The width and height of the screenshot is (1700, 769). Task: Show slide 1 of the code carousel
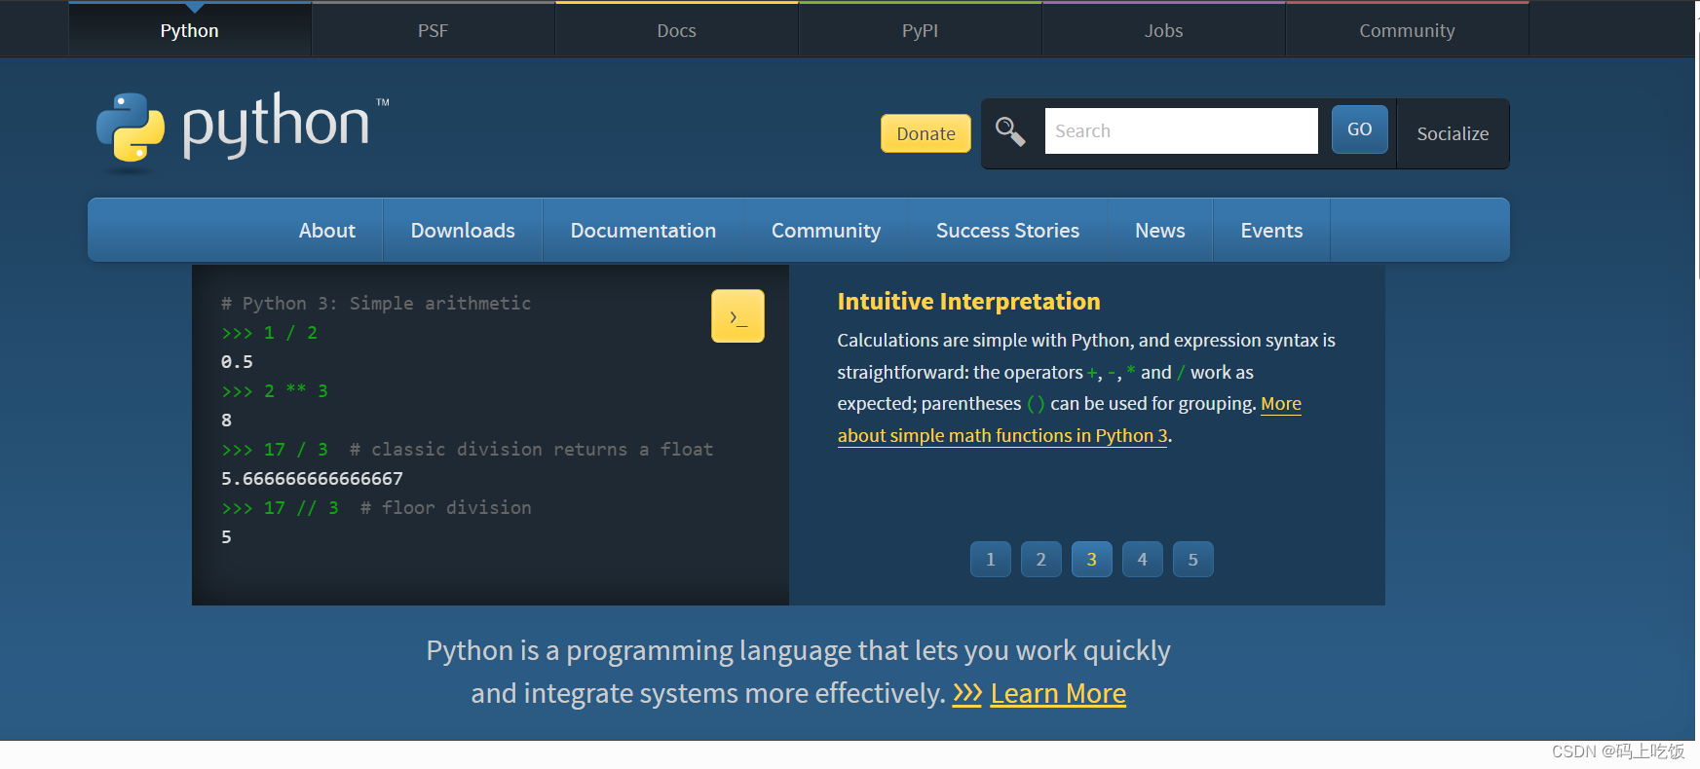coord(991,560)
